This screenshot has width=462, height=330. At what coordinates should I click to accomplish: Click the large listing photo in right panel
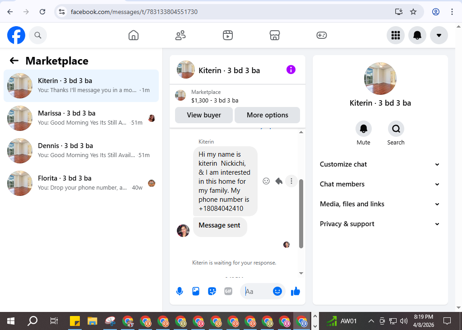pos(380,79)
